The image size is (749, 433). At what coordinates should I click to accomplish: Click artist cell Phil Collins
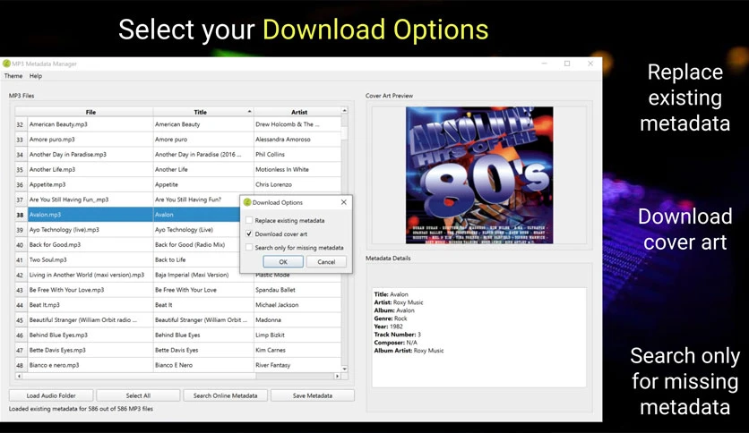(297, 154)
